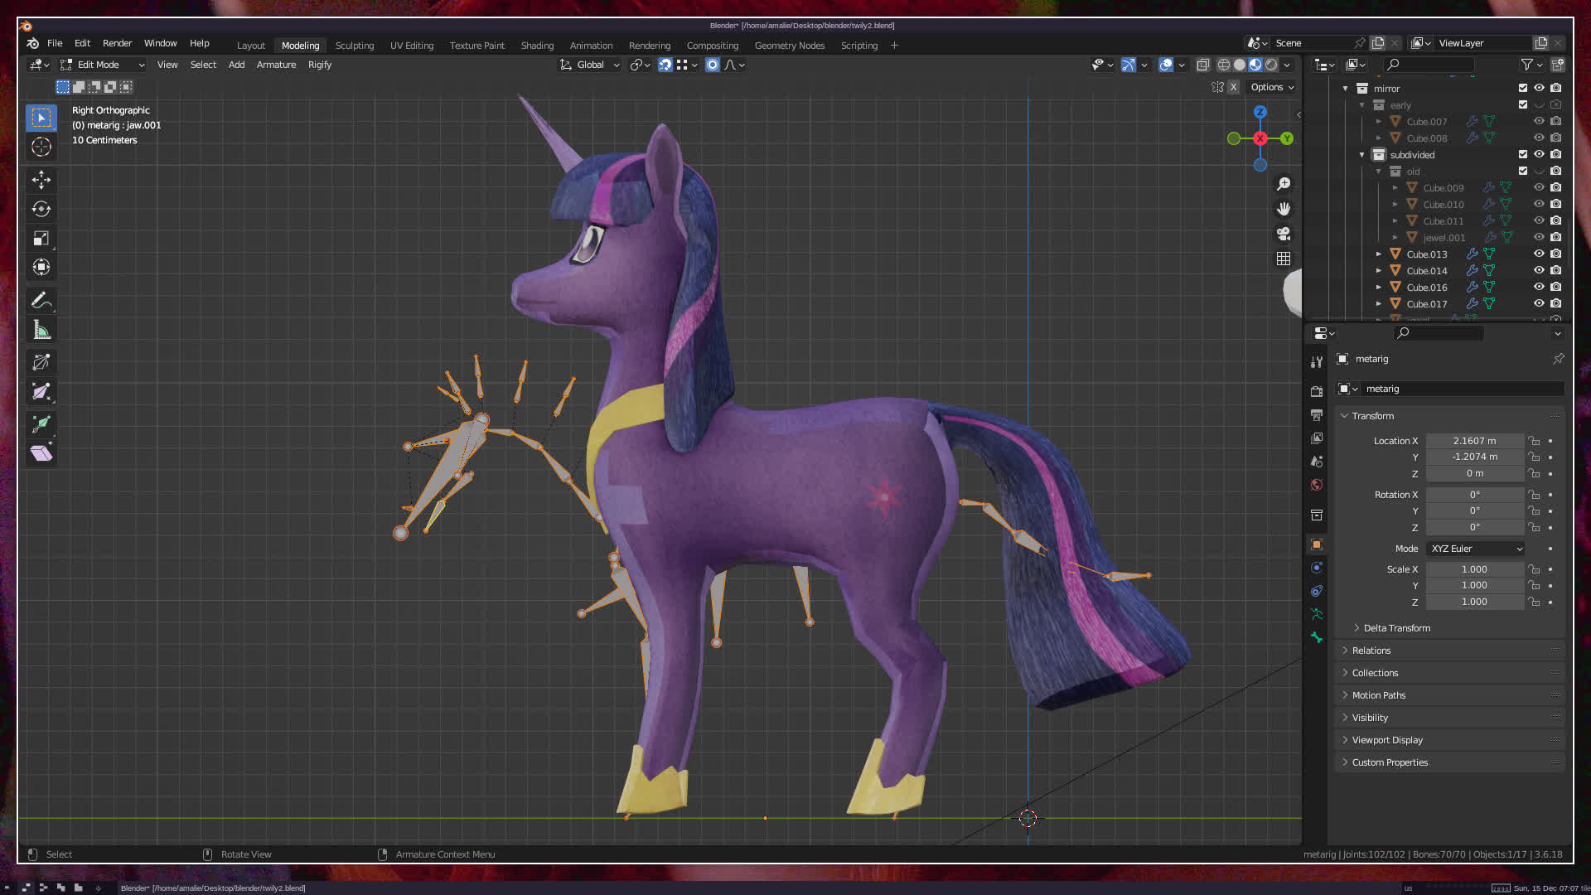This screenshot has width=1591, height=895.
Task: Switch between perspective and orthographic grid icon
Action: (x=1283, y=259)
